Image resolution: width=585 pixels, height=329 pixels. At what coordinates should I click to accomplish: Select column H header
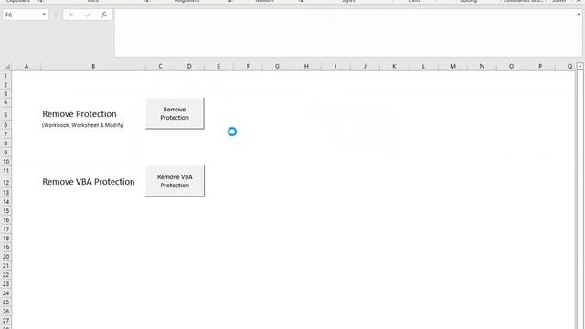(306, 66)
